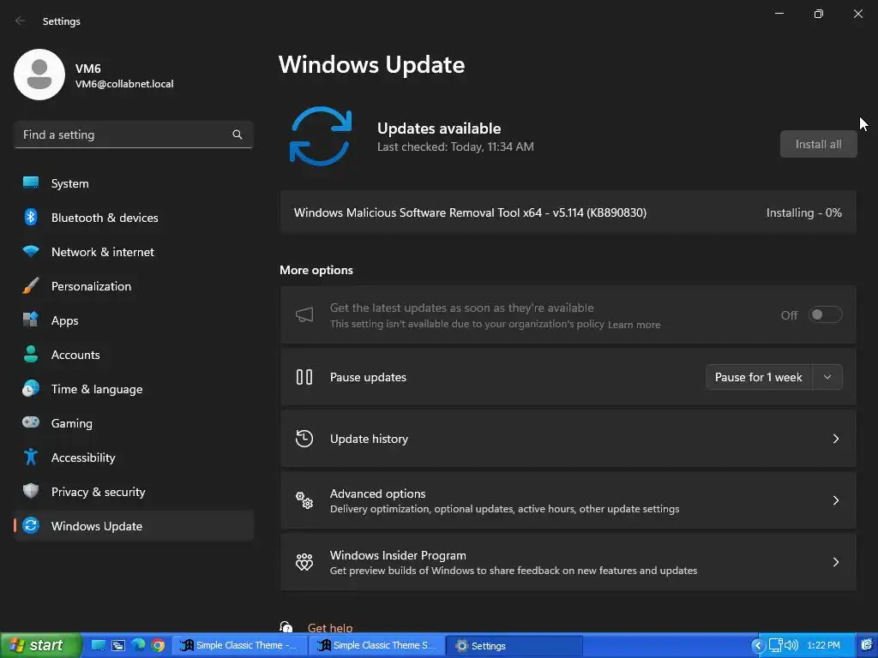Screen dimensions: 878x658
Task: Click the Pause updates pause icon
Action: click(304, 377)
